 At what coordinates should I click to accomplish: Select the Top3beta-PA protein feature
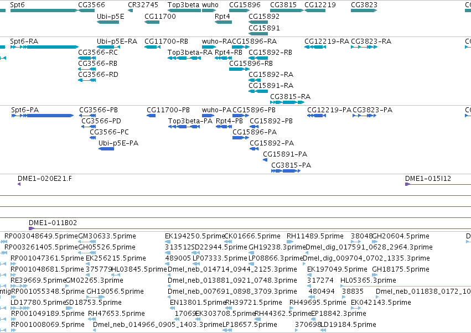(x=184, y=127)
